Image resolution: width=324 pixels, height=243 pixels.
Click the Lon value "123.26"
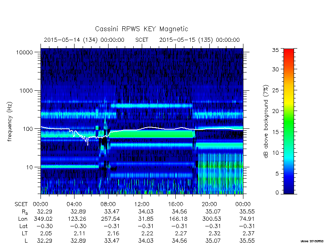(77, 219)
